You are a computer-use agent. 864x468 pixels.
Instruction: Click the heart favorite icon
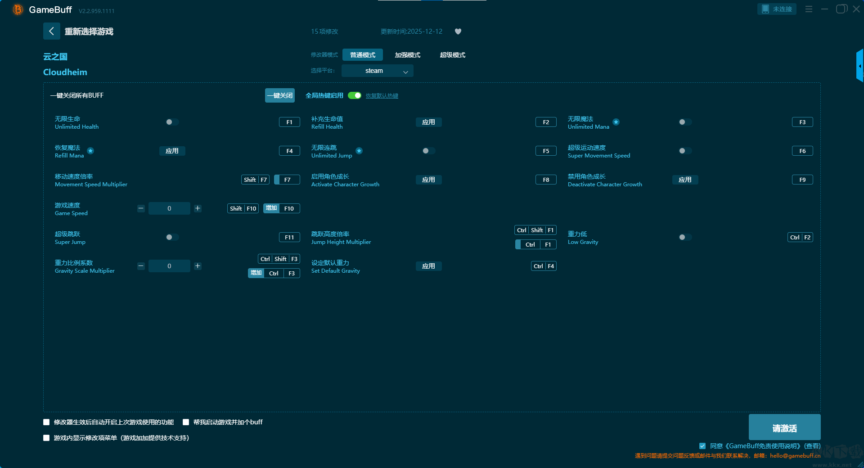(x=458, y=31)
